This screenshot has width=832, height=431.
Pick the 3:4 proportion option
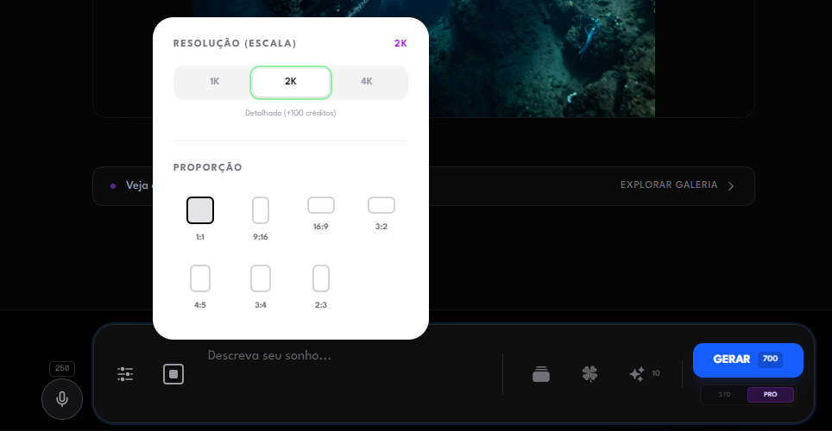261,278
